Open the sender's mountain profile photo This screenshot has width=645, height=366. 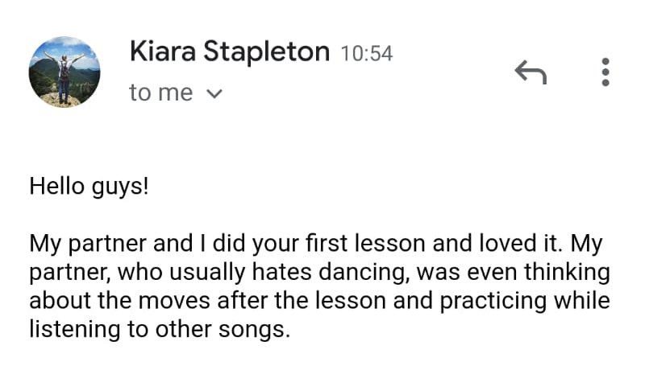tap(64, 72)
